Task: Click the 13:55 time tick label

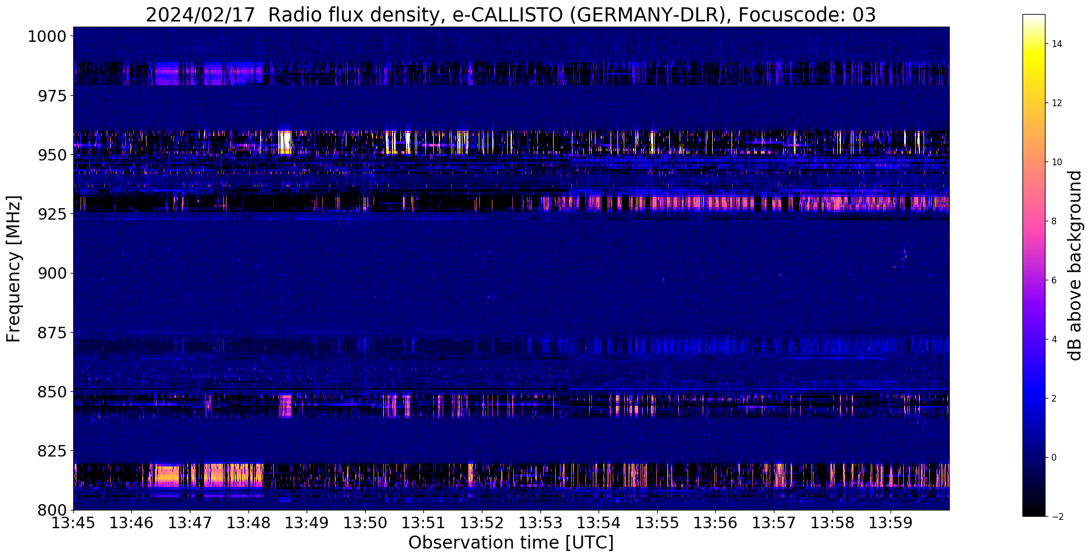Action: (657, 523)
